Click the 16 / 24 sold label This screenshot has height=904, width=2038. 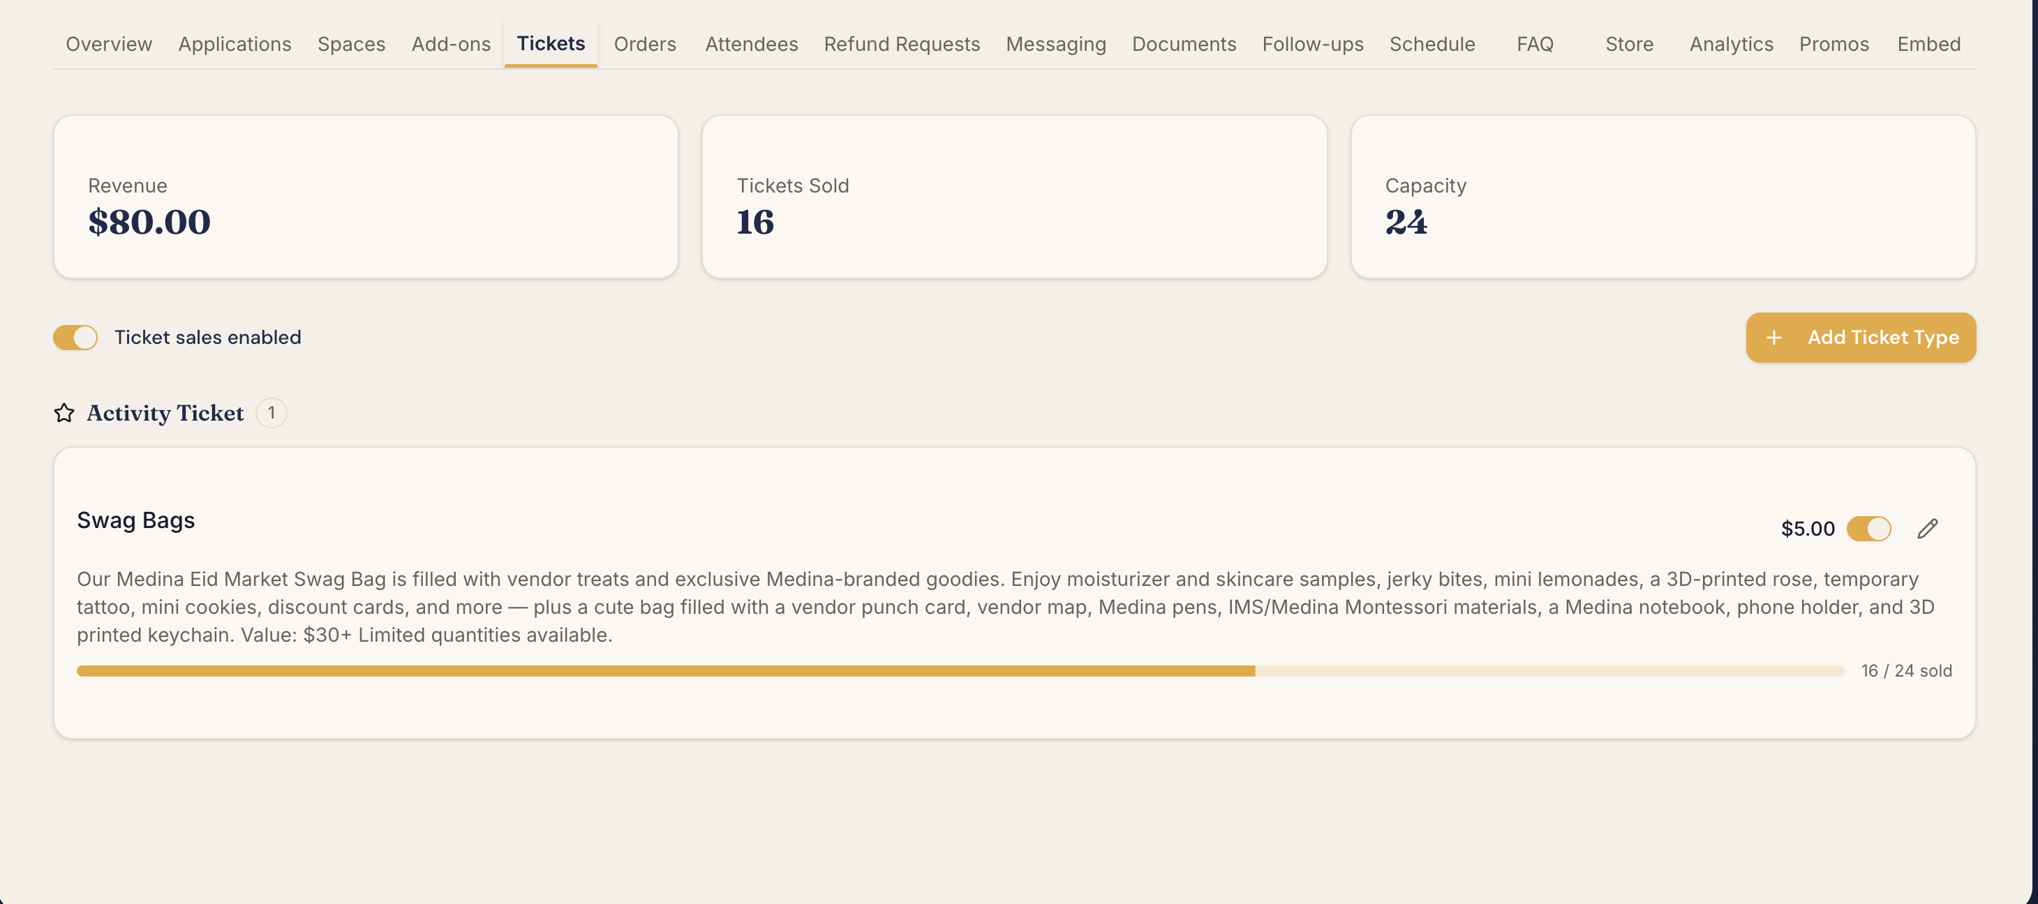[1907, 671]
